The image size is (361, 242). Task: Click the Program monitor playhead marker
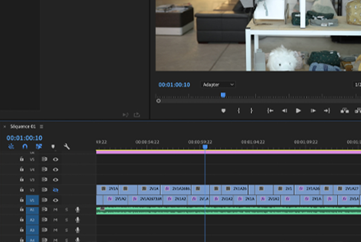click(223, 95)
